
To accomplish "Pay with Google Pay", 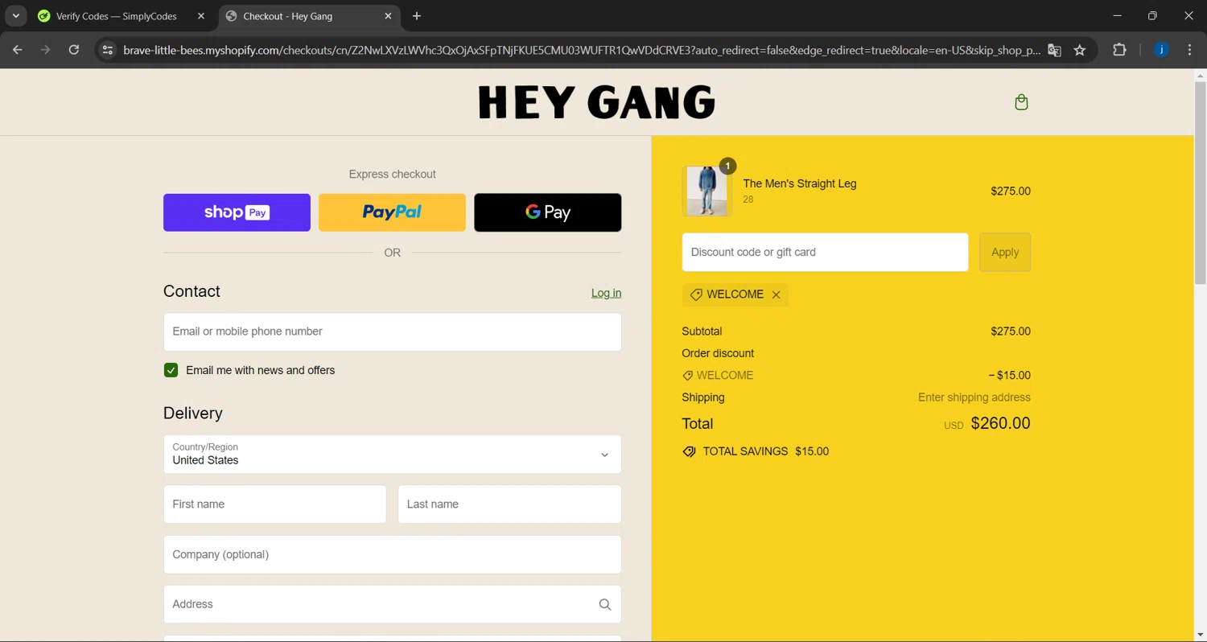I will (x=548, y=212).
